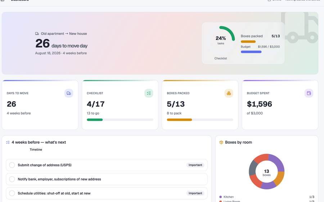Click '26 days to move day' headline

[x=61, y=43]
